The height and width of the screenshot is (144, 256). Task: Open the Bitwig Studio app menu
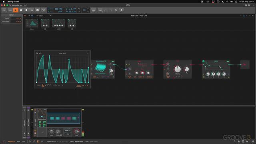pyautogui.click(x=13, y=2)
